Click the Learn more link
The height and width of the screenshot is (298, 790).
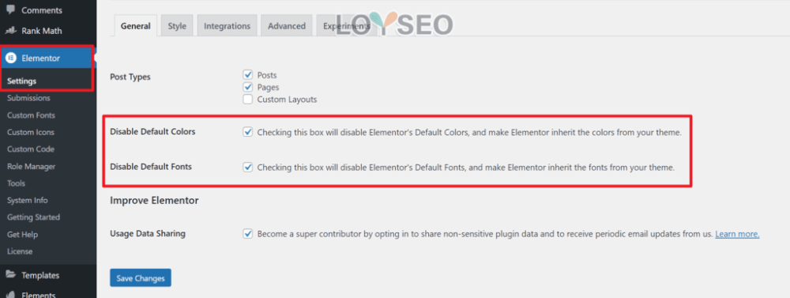737,234
